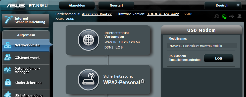Viewport: 246px width, 97px height.
Task: Click the LOS button for USB Modem settings
Action: pos(219,58)
